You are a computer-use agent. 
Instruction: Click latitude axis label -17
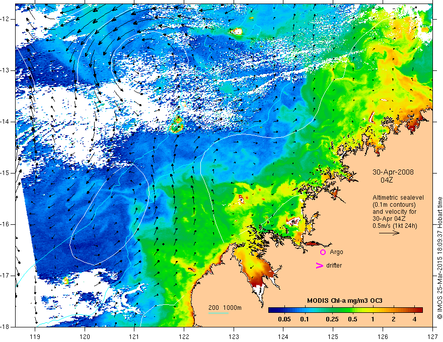click(x=5, y=276)
